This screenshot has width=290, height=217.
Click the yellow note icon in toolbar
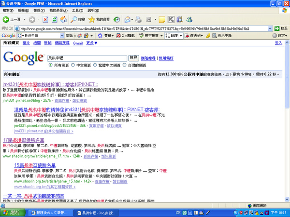tap(162, 19)
